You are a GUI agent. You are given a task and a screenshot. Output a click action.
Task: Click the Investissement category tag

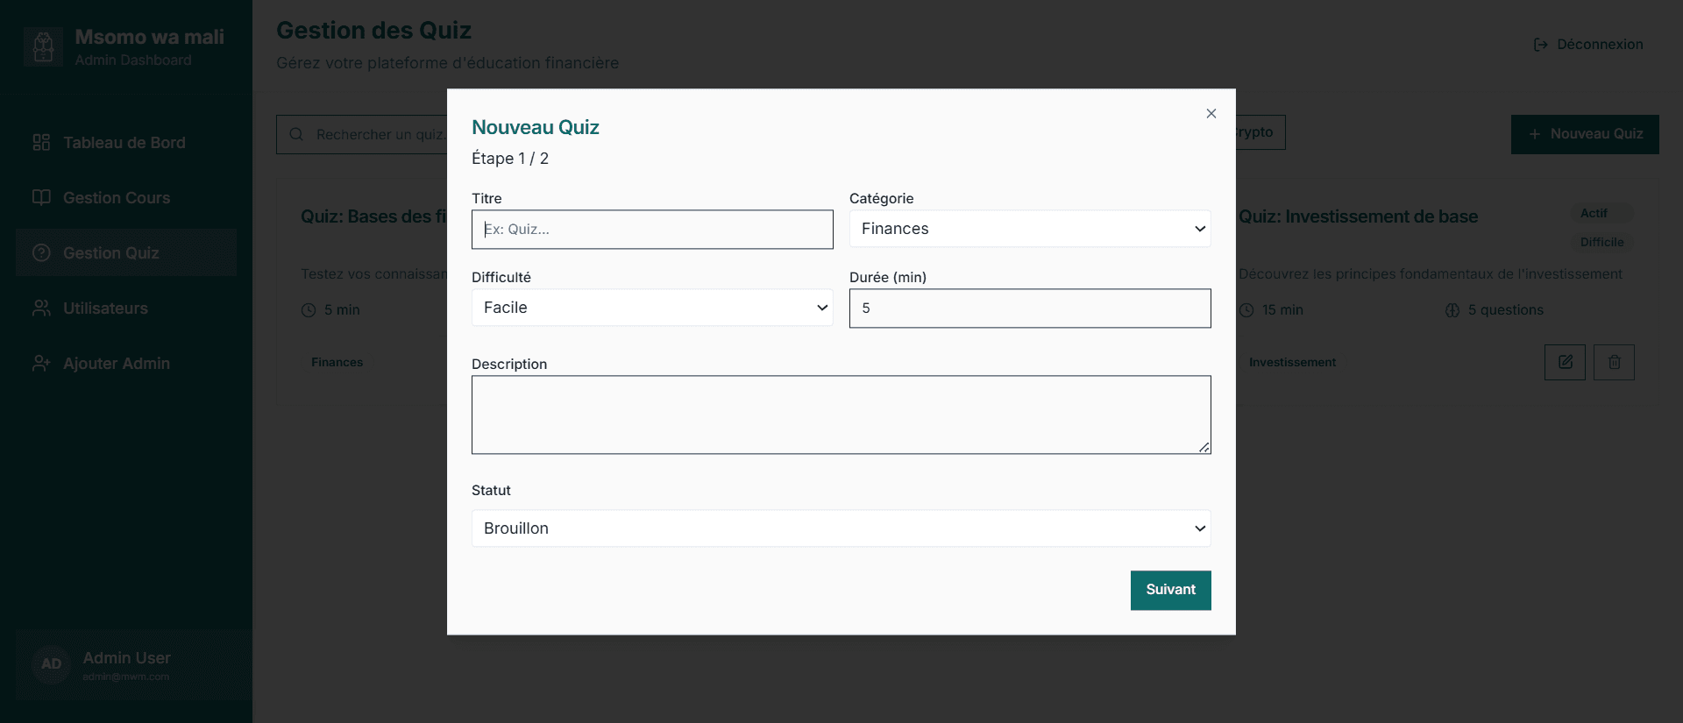pos(1292,362)
